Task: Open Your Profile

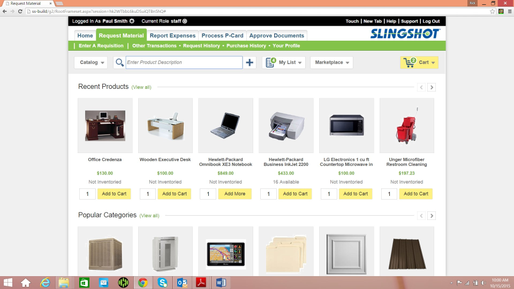Action: [286, 45]
